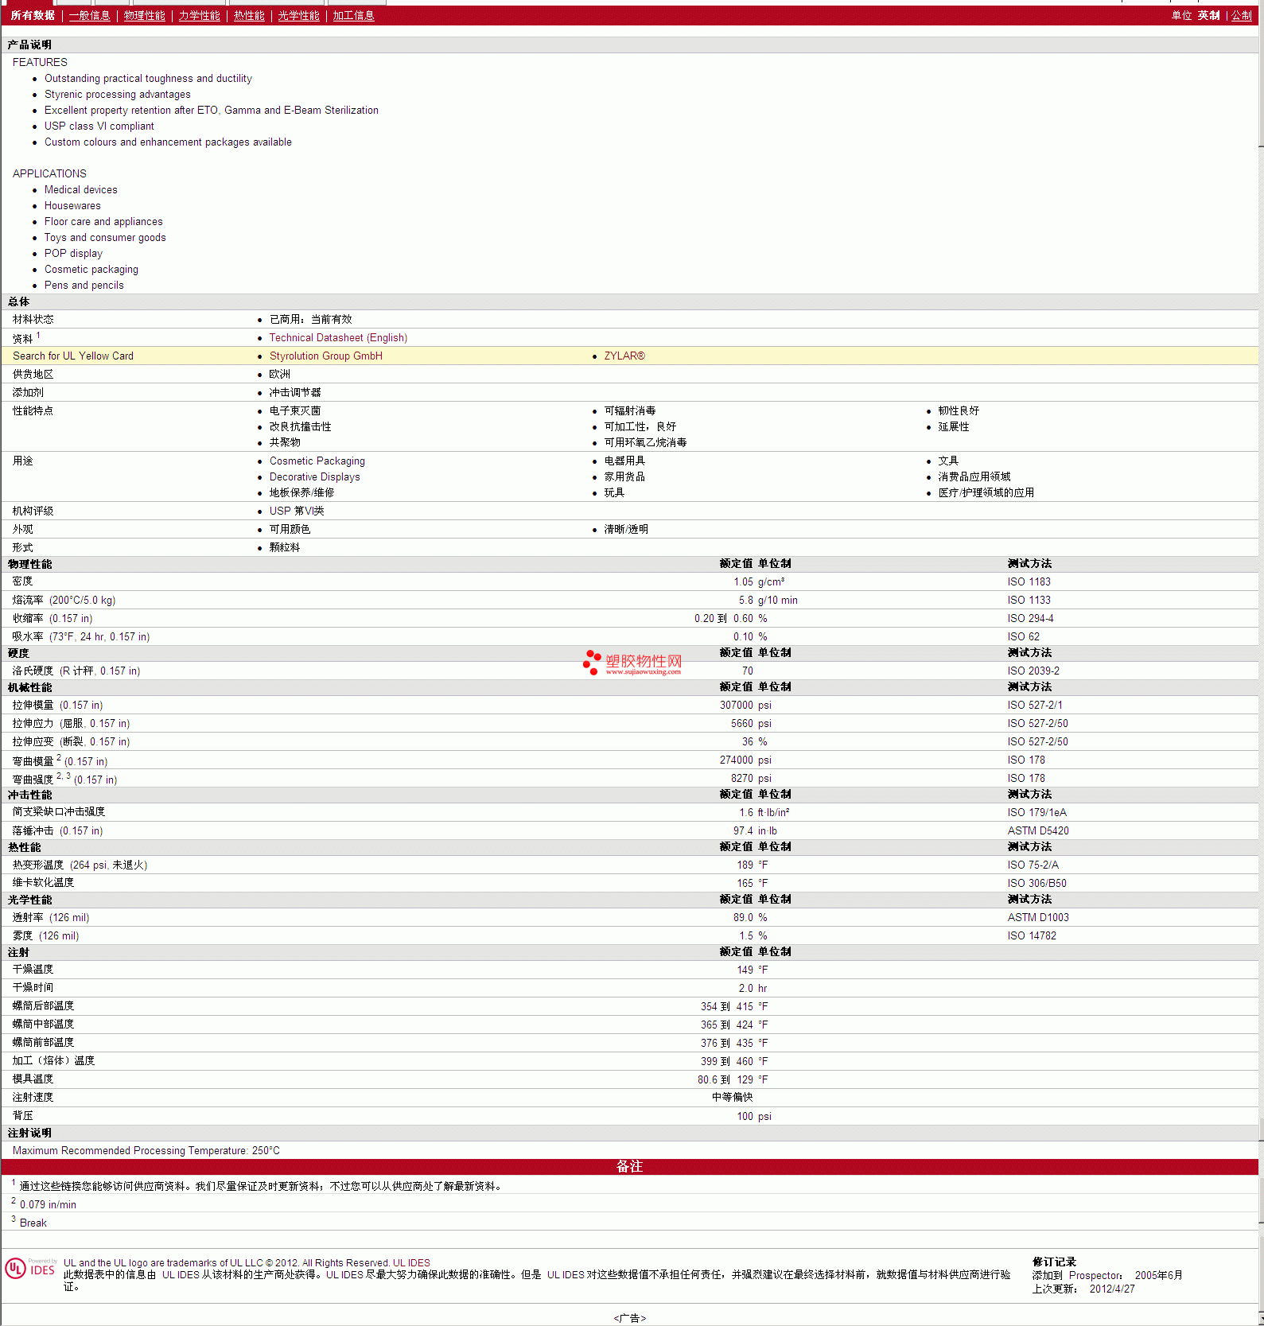The width and height of the screenshot is (1264, 1326).
Task: Click the 资料 footnote 1 superscript
Action: (x=38, y=336)
